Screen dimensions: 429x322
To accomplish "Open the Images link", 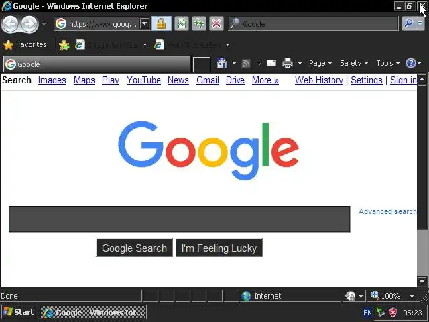I will point(52,80).
